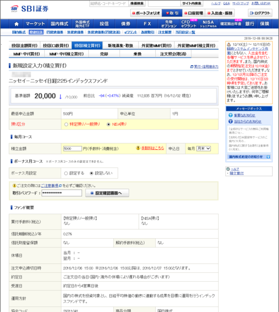This screenshot has width=279, height=312.
Task: Open the 積立買付 help link
Action: (x=237, y=173)
